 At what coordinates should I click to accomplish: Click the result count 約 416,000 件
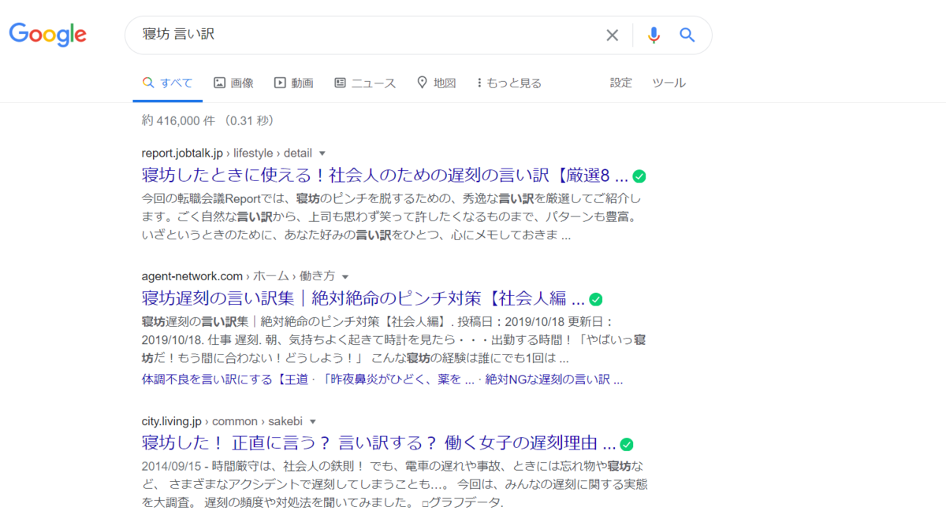(x=178, y=120)
